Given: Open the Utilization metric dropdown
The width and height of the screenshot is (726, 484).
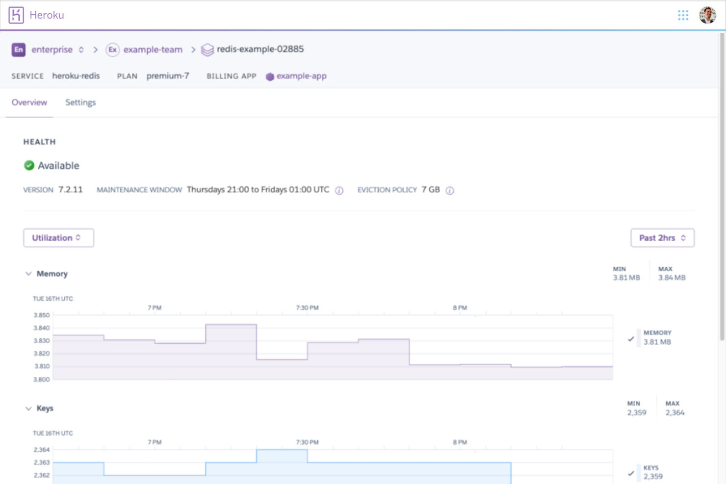Looking at the screenshot, I should pos(58,237).
